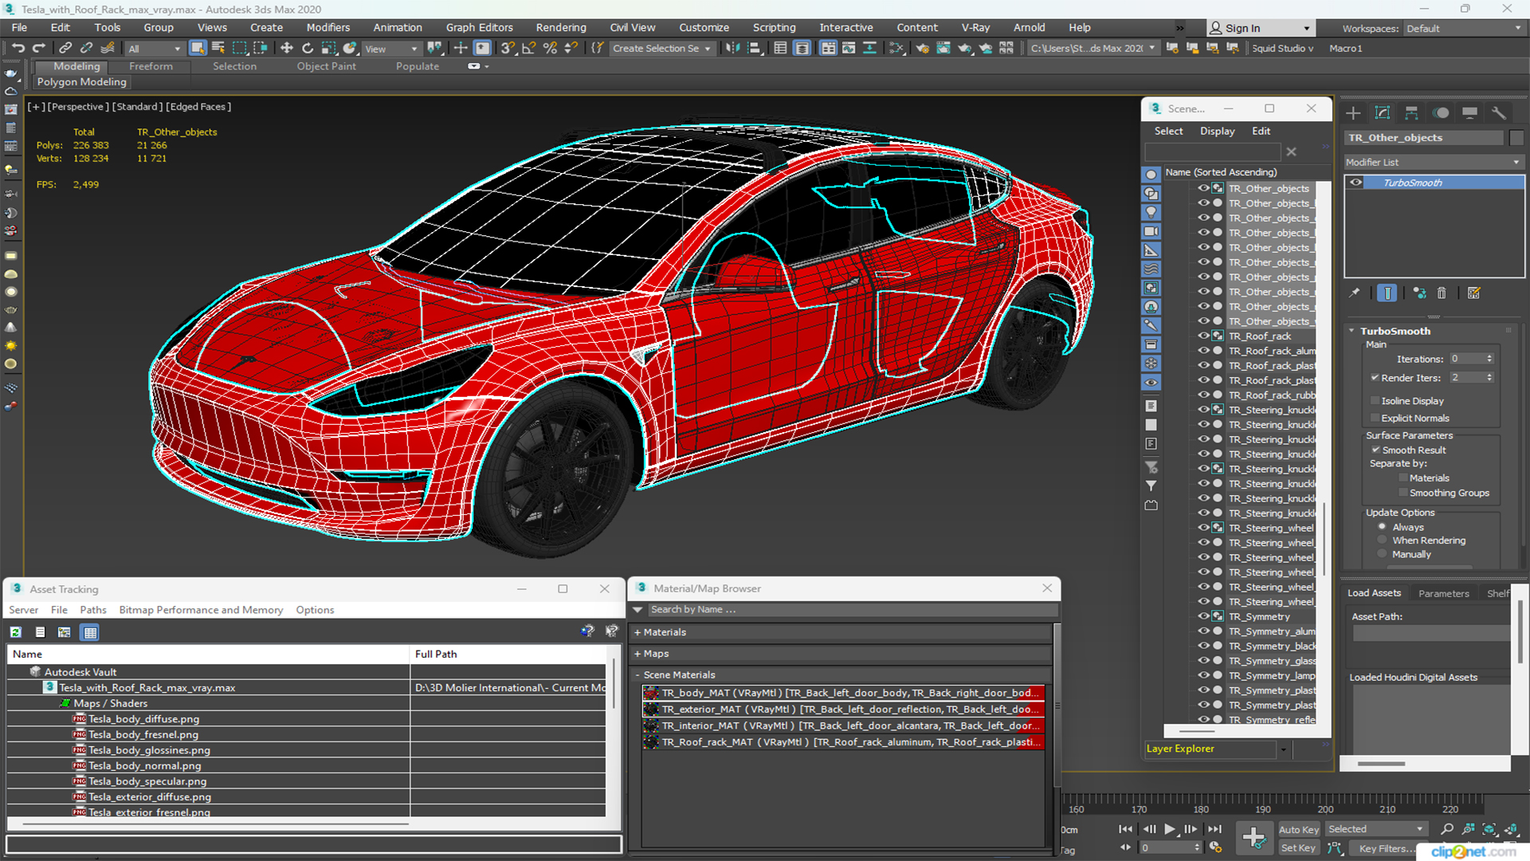Select the When Rendering update option
The image size is (1530, 861).
tap(1383, 541)
